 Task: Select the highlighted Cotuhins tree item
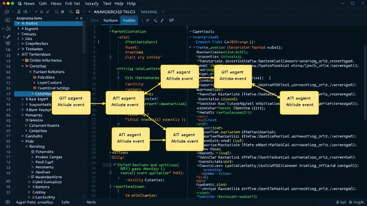click(x=33, y=94)
